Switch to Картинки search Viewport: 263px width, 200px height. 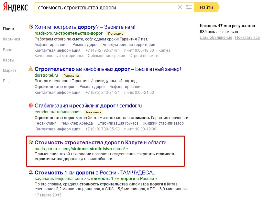click(11, 39)
